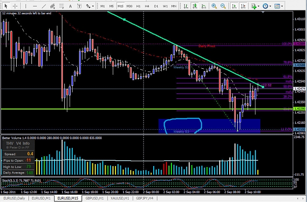Expand the arrows objects dropdown arrow

[x=93, y=6]
